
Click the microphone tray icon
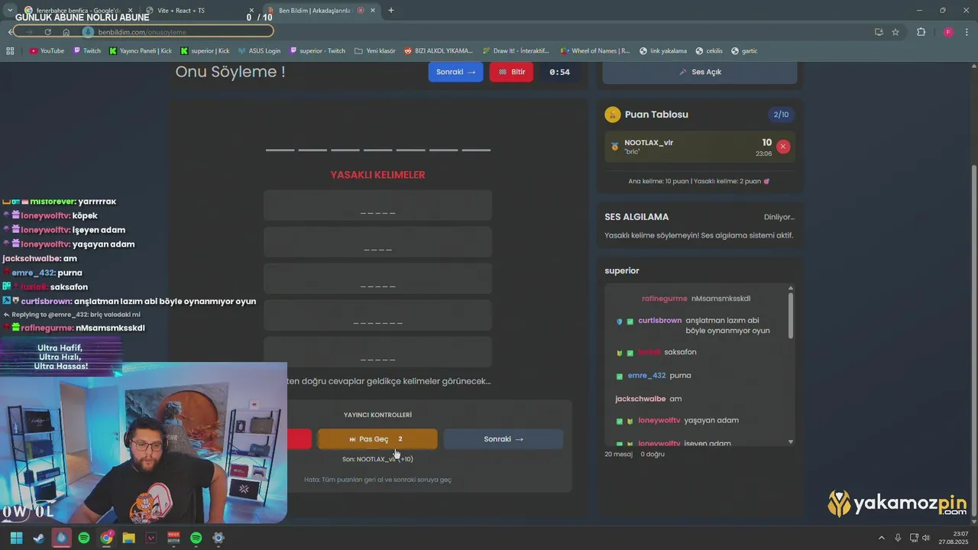tap(898, 538)
